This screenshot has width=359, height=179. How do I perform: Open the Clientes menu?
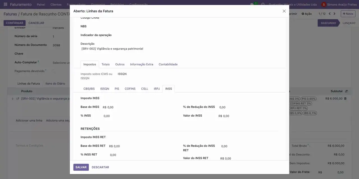pos(56,4)
